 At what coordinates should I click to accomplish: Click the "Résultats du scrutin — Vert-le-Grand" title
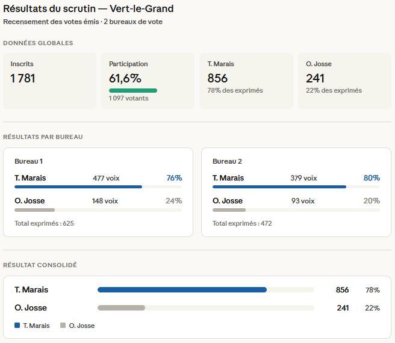click(x=89, y=9)
